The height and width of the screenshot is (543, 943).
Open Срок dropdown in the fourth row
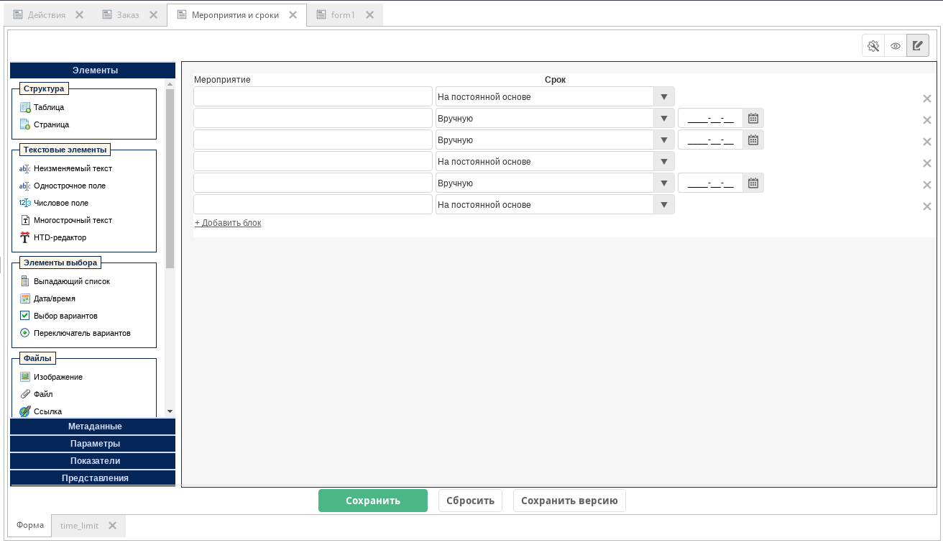663,162
